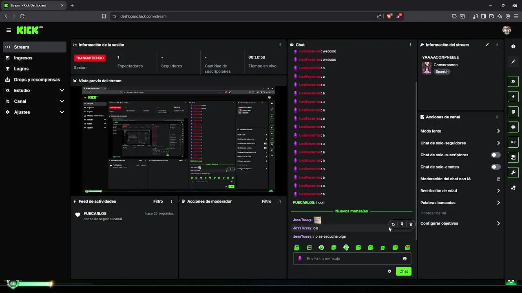Viewport: 522px width, 293px height.
Task: Insert the first green Kick emote
Action: coord(297,247)
